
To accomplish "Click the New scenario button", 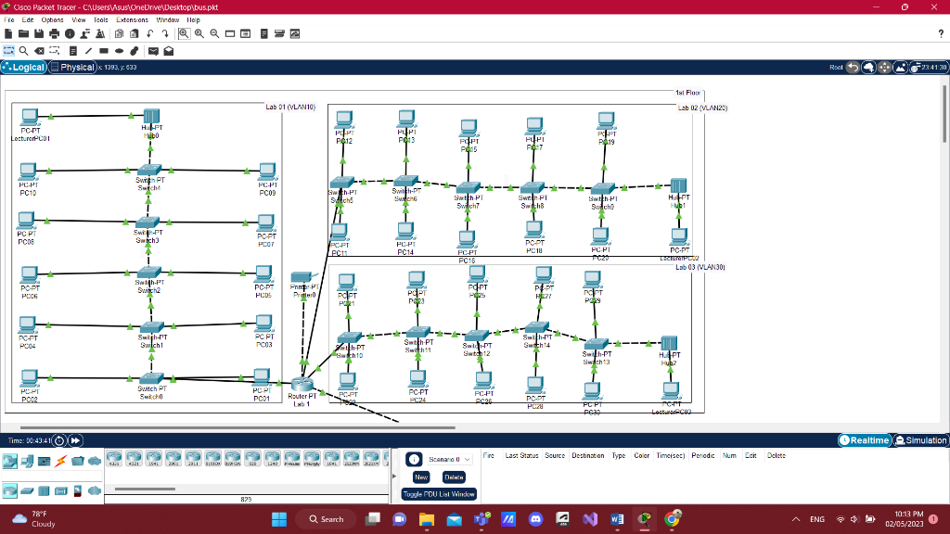I will pyautogui.click(x=421, y=477).
